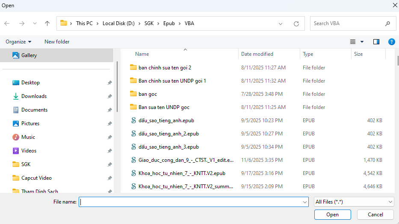
Task: Select Music in the navigation pane
Action: (28, 137)
